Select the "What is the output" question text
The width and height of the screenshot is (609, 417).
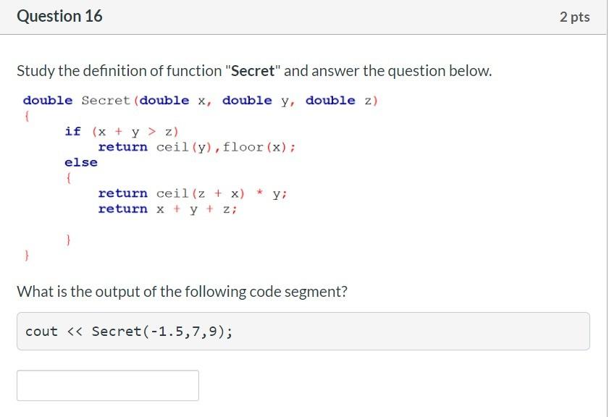[x=182, y=291]
